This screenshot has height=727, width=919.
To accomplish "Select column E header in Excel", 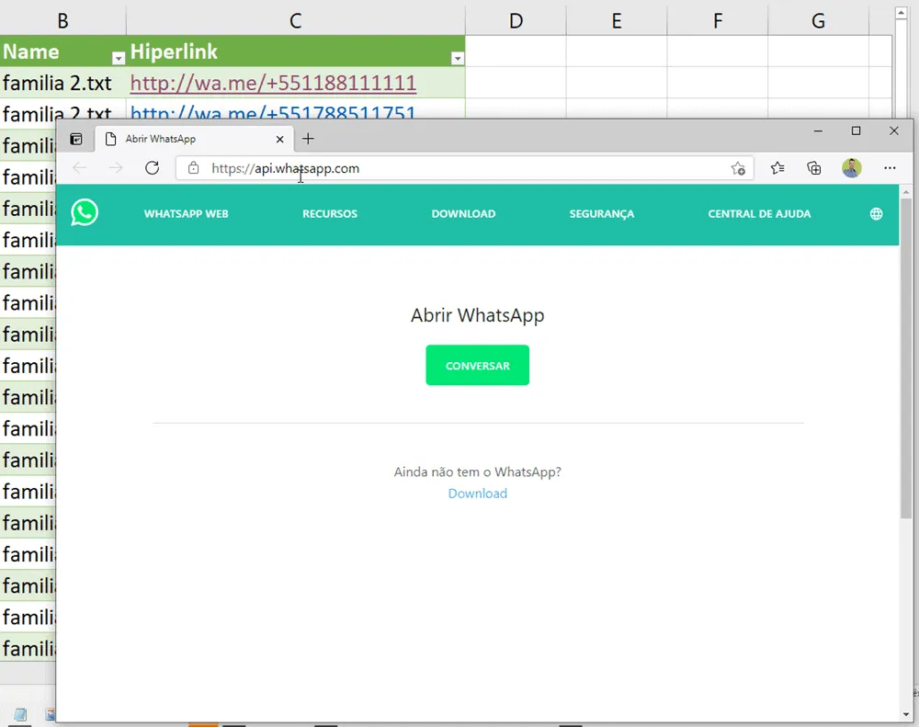I will click(617, 21).
